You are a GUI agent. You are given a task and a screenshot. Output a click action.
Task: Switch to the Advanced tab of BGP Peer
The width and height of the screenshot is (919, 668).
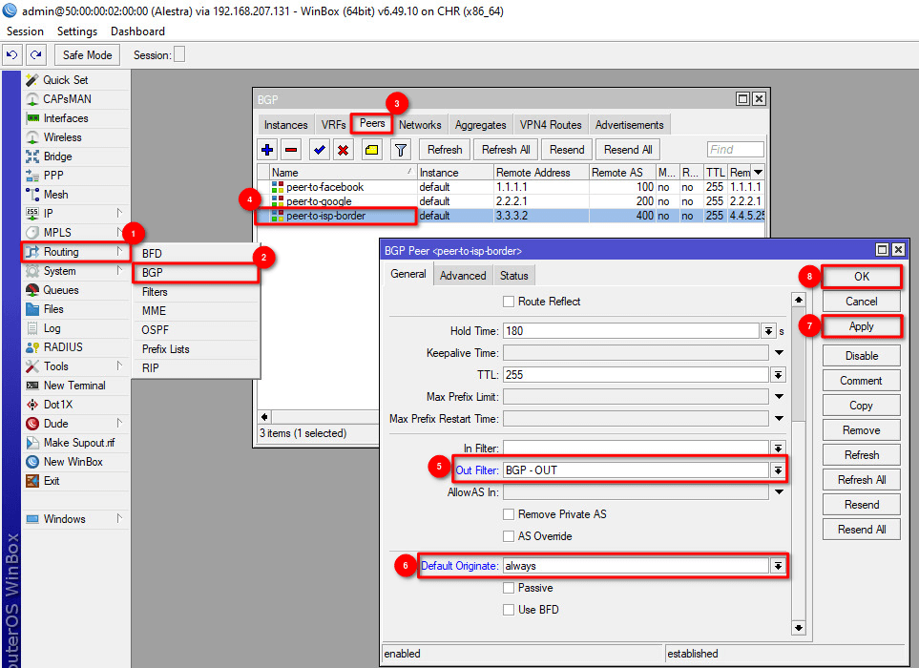click(463, 276)
